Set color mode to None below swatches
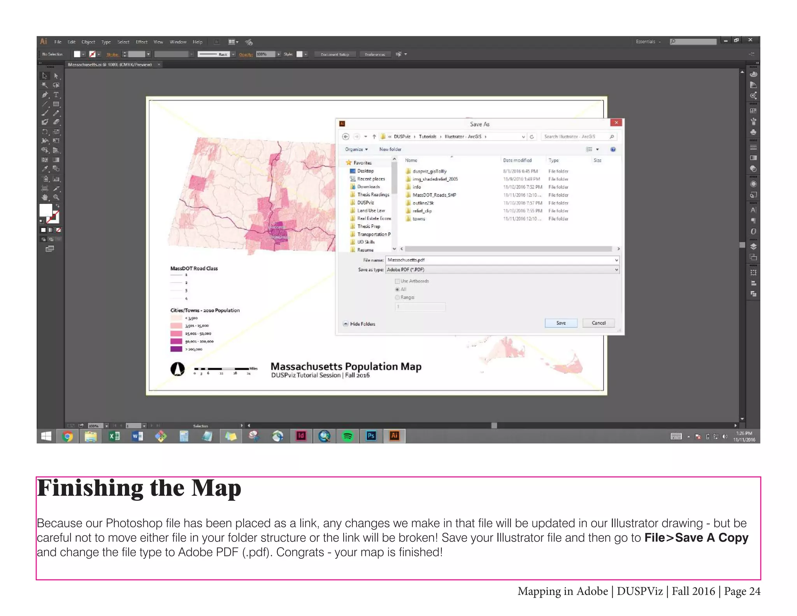797x616 pixels. [58, 230]
